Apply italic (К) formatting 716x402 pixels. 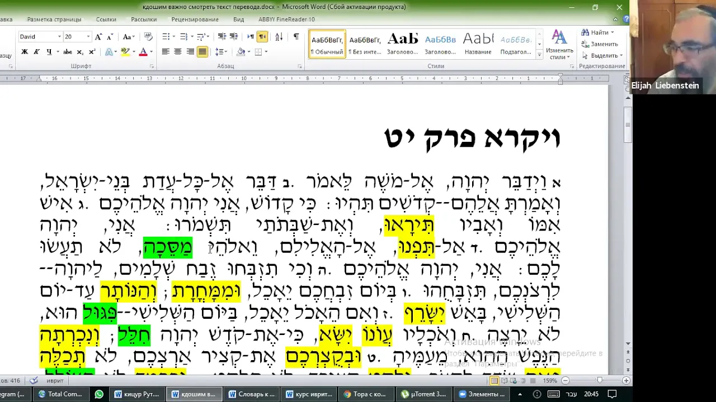point(36,52)
